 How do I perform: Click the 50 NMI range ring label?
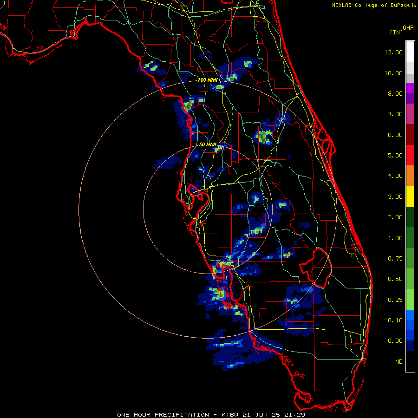(208, 144)
